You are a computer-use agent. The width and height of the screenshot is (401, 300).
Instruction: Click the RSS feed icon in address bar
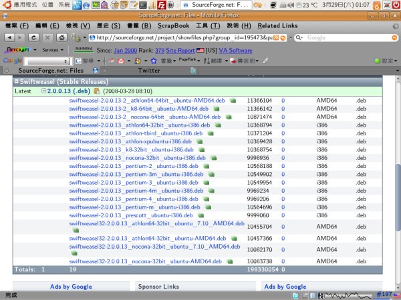(276, 38)
